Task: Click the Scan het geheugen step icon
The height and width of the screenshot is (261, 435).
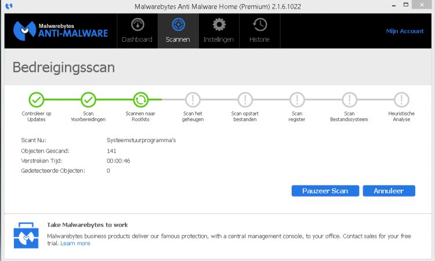Action: (x=193, y=100)
